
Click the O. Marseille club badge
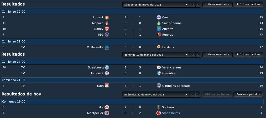click(107, 47)
